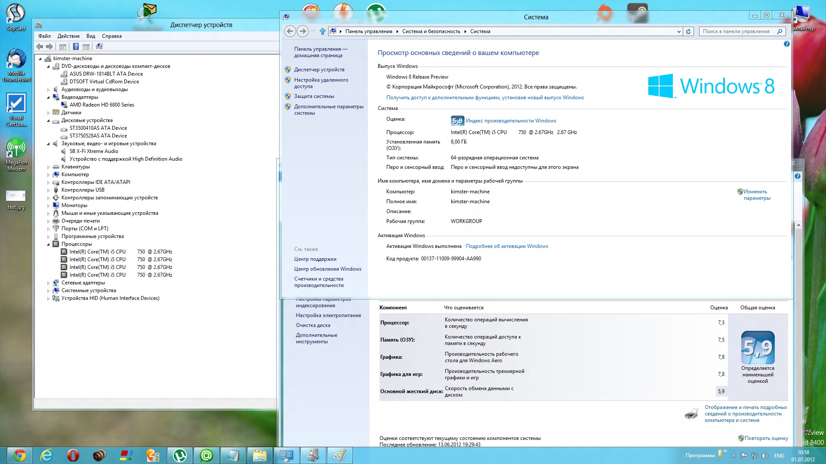Open Справка menu in Device Manager

point(112,36)
